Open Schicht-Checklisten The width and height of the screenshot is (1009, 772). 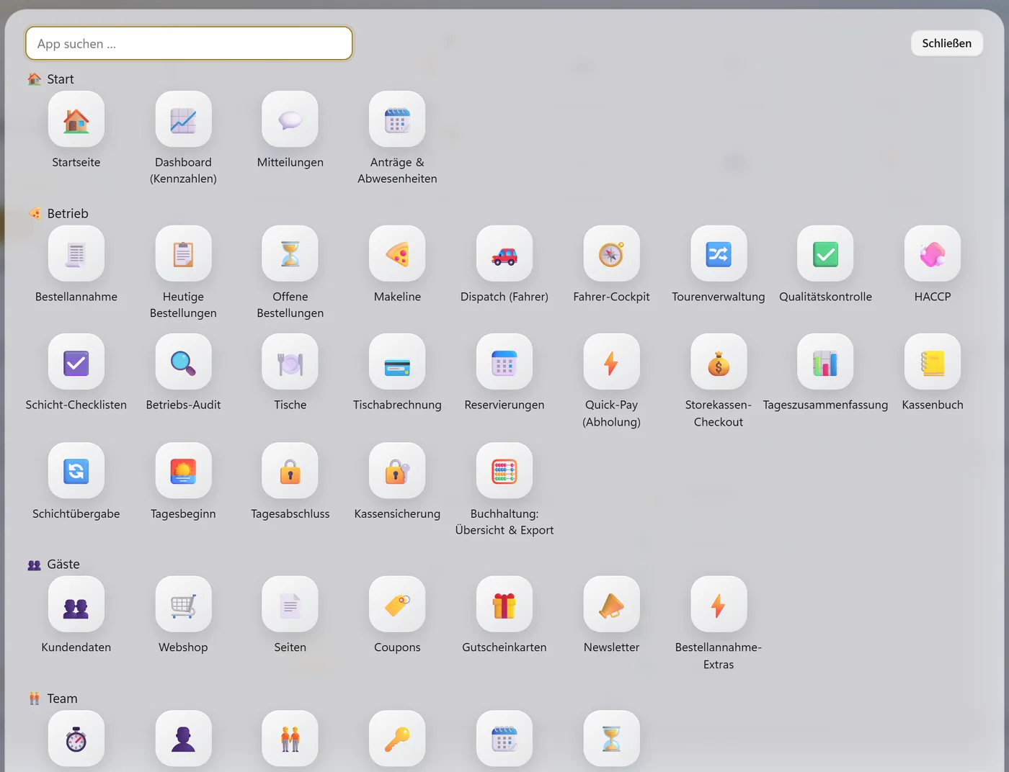click(x=76, y=362)
